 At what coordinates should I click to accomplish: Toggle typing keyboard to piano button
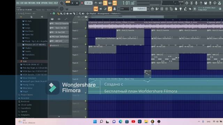(96, 9)
